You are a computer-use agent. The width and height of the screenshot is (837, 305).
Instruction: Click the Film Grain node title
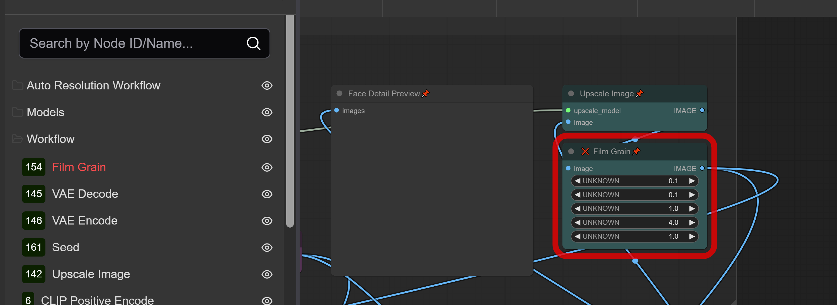coord(612,151)
